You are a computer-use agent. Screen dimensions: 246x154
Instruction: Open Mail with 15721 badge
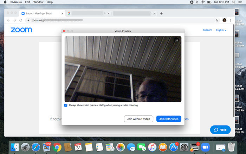[46, 147]
